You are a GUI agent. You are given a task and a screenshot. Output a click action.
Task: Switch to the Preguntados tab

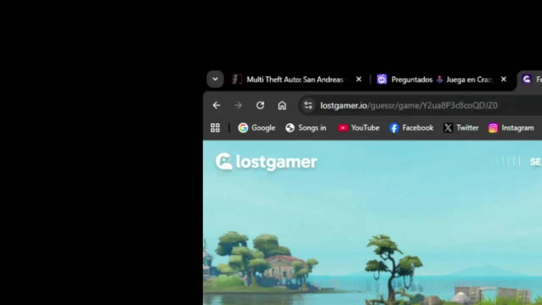442,80
